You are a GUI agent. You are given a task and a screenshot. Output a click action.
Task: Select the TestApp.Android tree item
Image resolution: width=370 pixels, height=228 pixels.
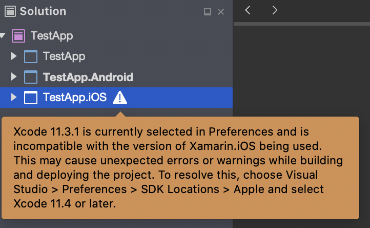coord(88,77)
